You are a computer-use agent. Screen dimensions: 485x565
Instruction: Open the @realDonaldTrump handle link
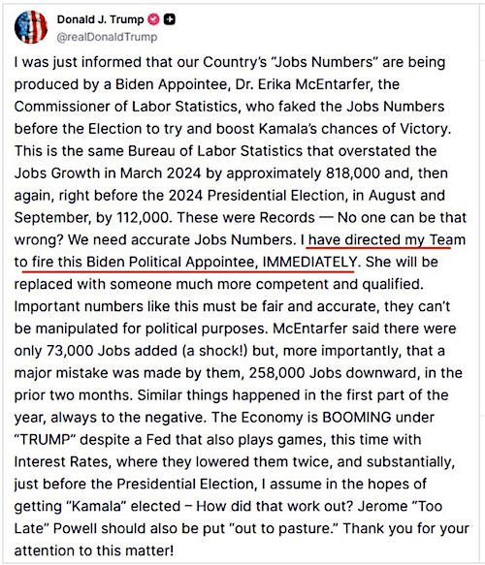click(107, 37)
